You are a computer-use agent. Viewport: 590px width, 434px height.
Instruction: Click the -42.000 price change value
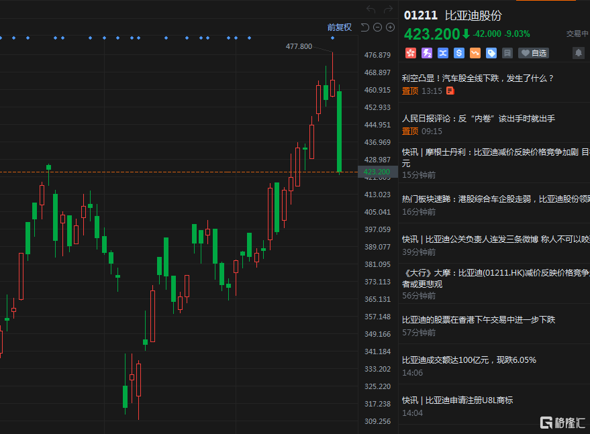tap(487, 34)
